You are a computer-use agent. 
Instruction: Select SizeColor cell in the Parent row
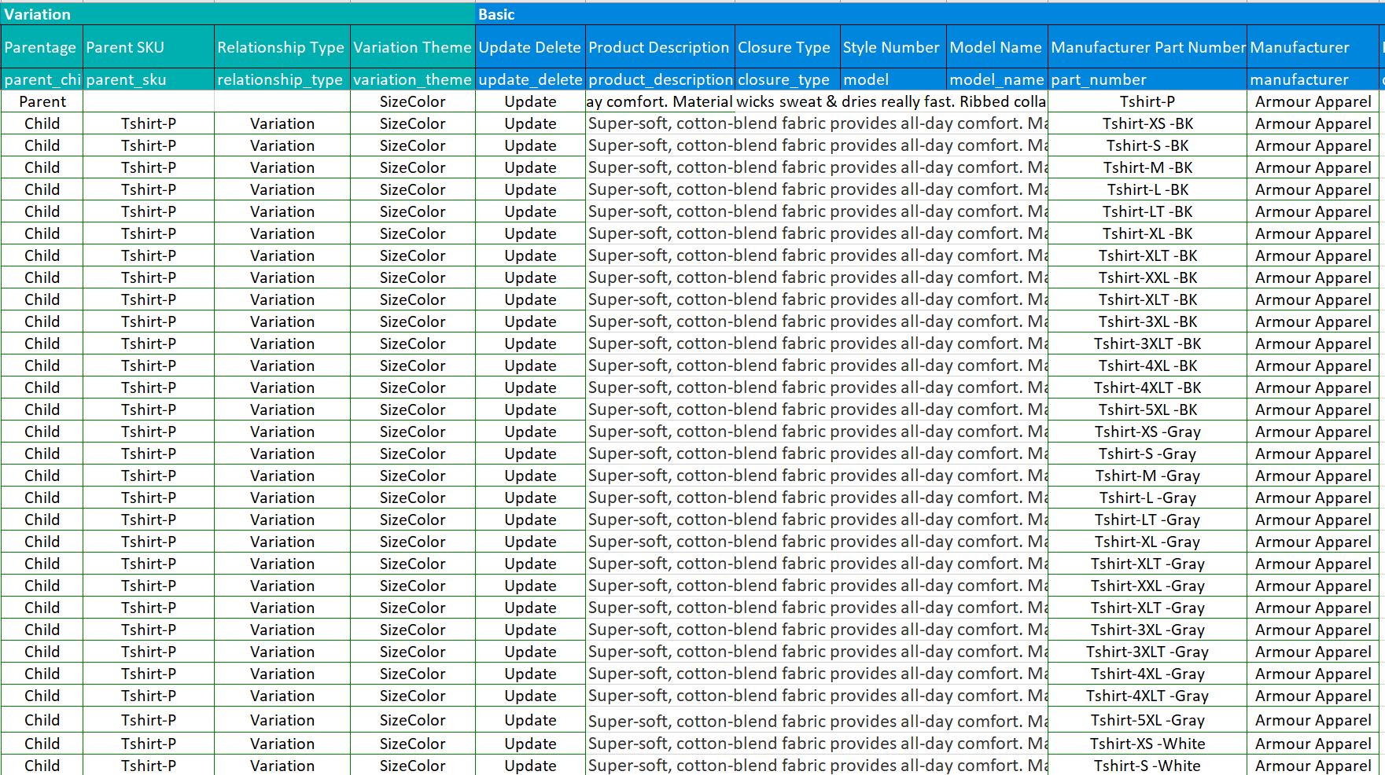click(413, 101)
